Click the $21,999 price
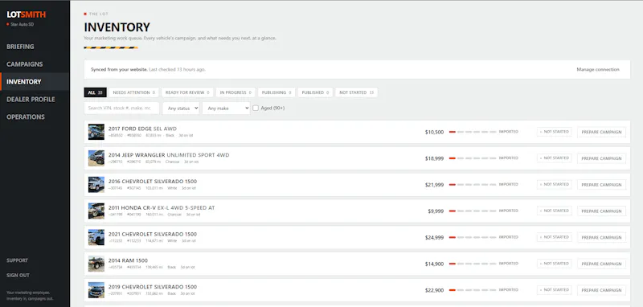Viewport: 643px width, 307px height. point(434,185)
